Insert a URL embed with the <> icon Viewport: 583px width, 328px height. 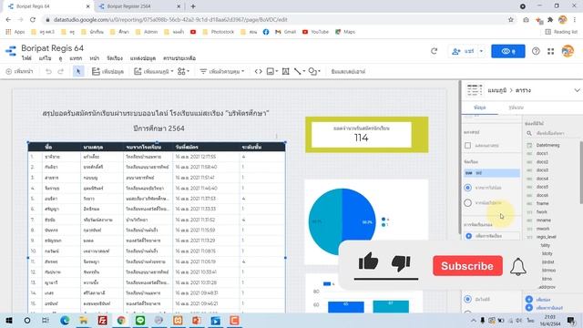[259, 71]
